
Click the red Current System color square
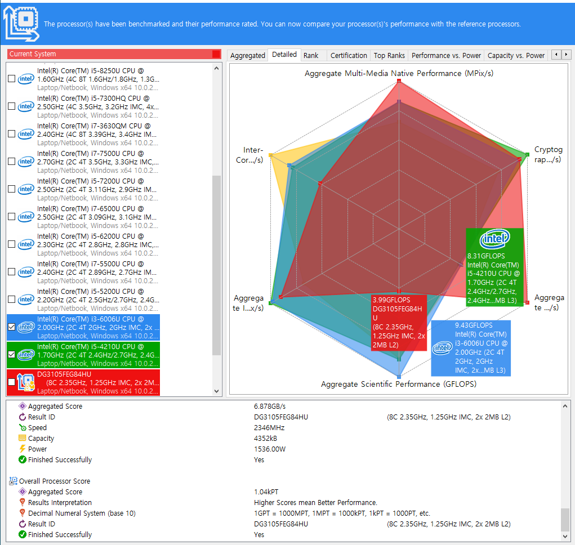pos(216,54)
